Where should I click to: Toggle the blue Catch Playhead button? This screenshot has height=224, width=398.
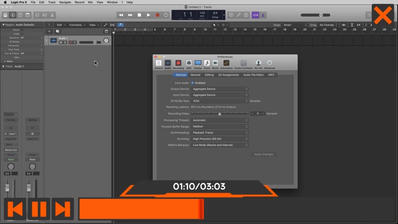[x=120, y=25]
